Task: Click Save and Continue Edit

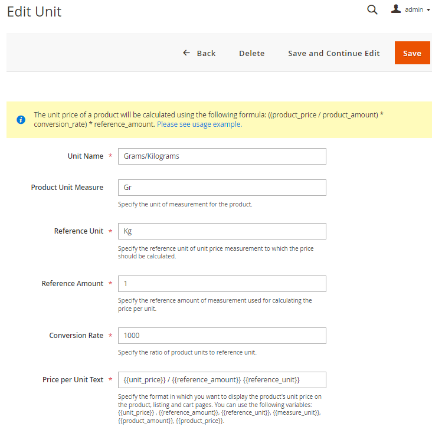Action: 333,53
